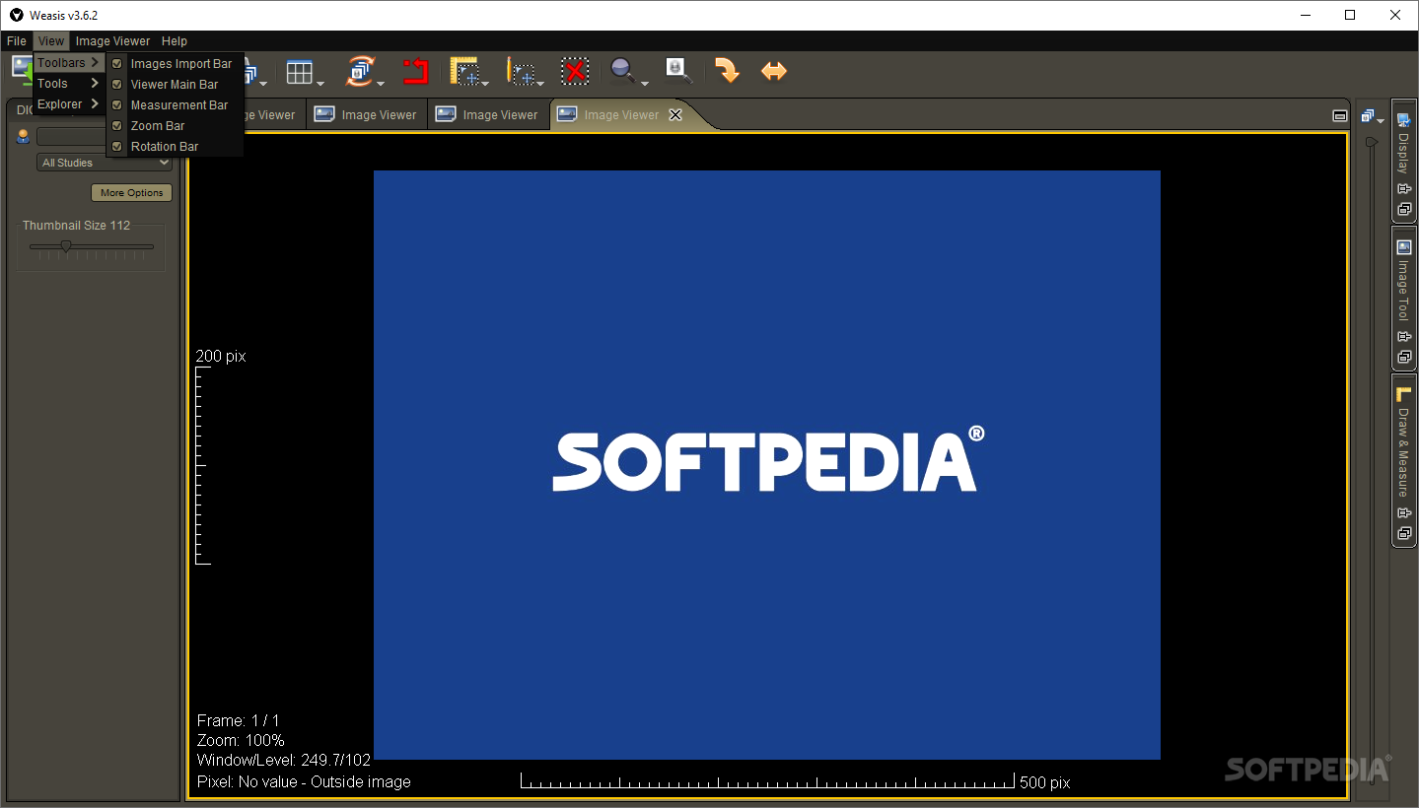1419x808 pixels.
Task: Expand the Explorer submenu
Action: (69, 104)
